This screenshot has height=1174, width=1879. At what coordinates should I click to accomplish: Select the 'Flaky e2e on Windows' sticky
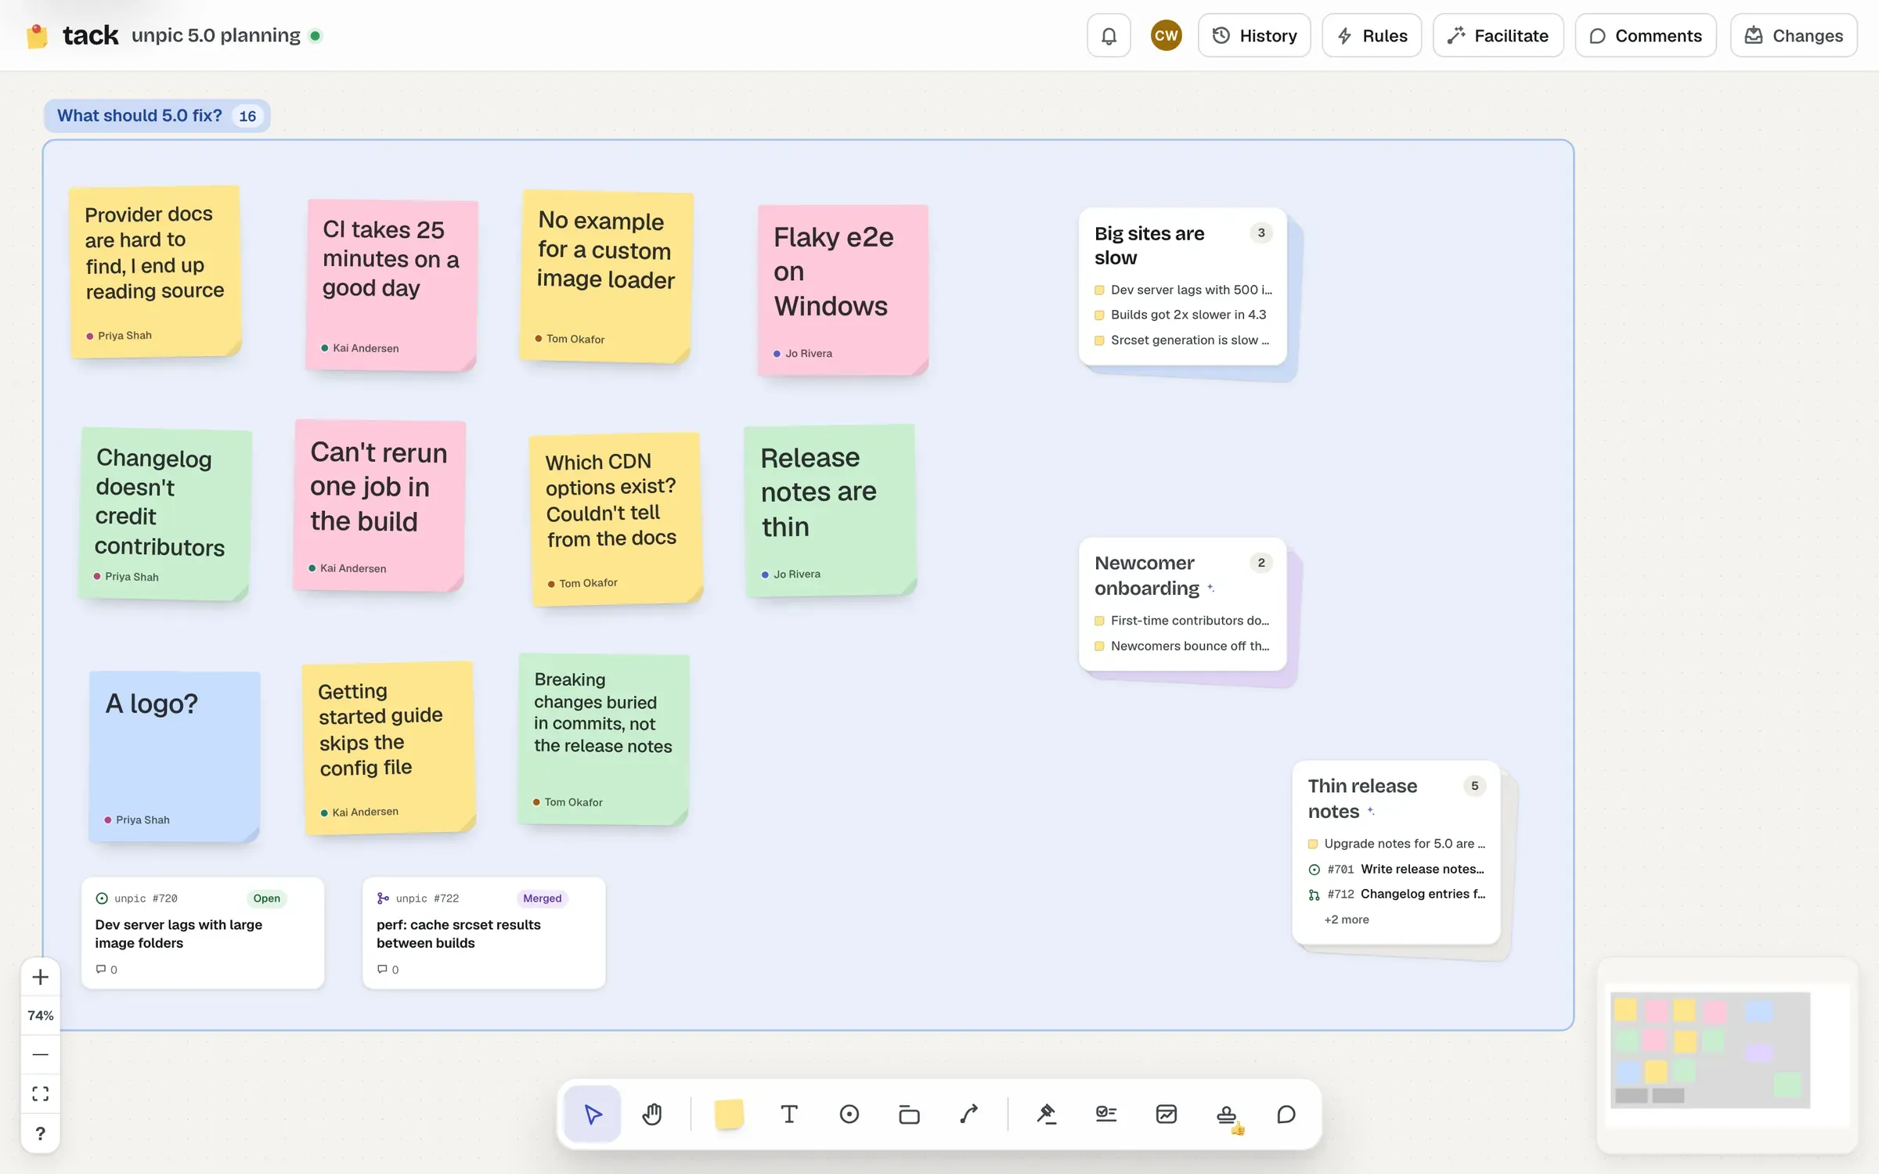tap(843, 290)
